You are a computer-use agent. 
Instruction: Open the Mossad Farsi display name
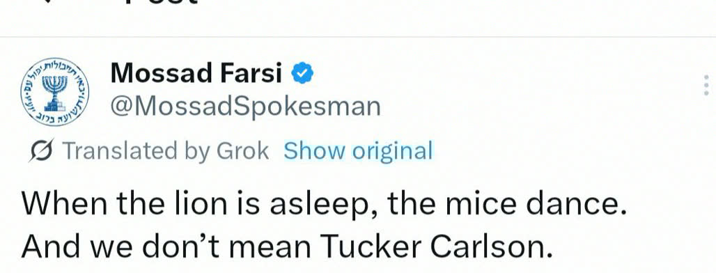tap(196, 73)
